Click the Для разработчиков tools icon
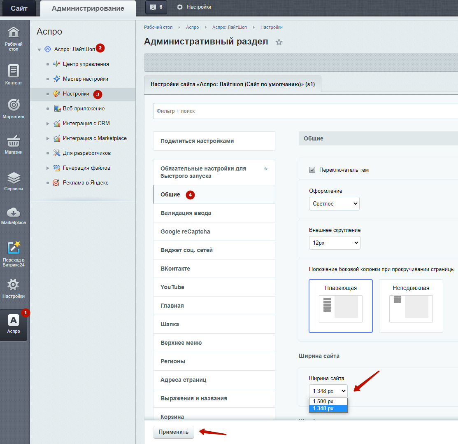The width and height of the screenshot is (458, 444). click(57, 153)
